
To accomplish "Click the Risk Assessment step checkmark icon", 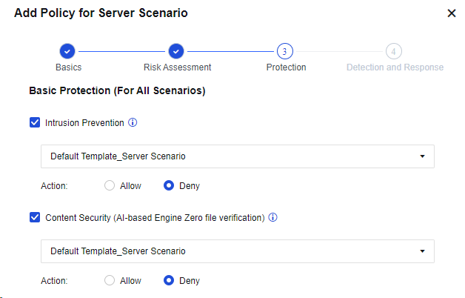I will (x=175, y=51).
